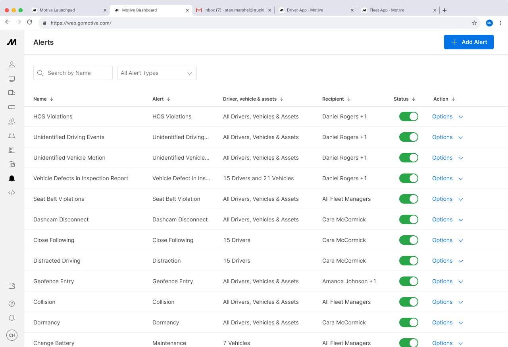Select the Trailers icon in the sidebar
The width and height of the screenshot is (508, 347).
pyautogui.click(x=12, y=107)
